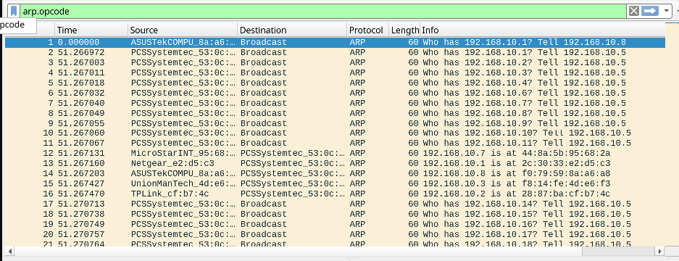Select packet 4 at time 51.267011

pyautogui.click(x=335, y=72)
